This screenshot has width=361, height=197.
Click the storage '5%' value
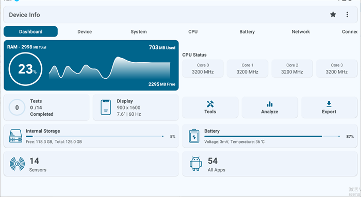click(x=173, y=137)
